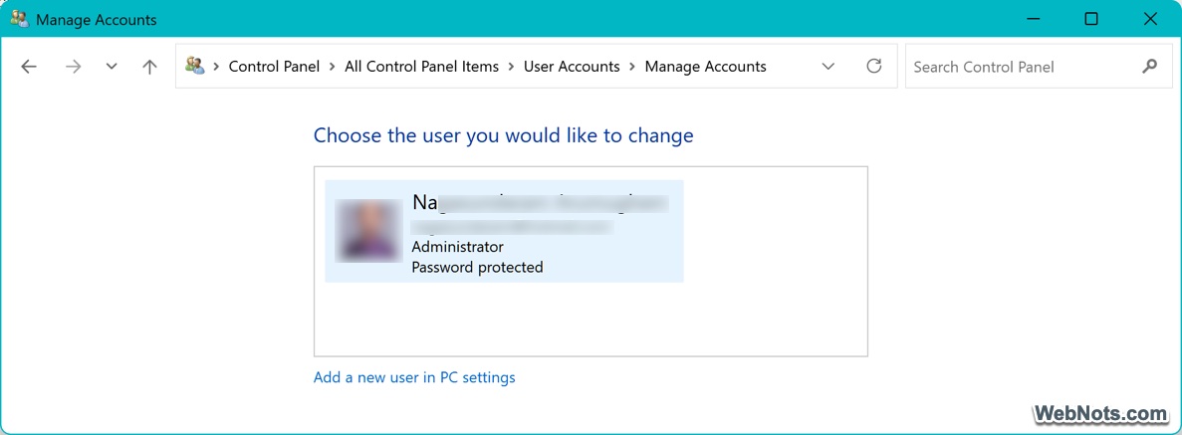Screen dimensions: 1182x435
Task: Select the Administrator account entry
Action: pos(504,231)
